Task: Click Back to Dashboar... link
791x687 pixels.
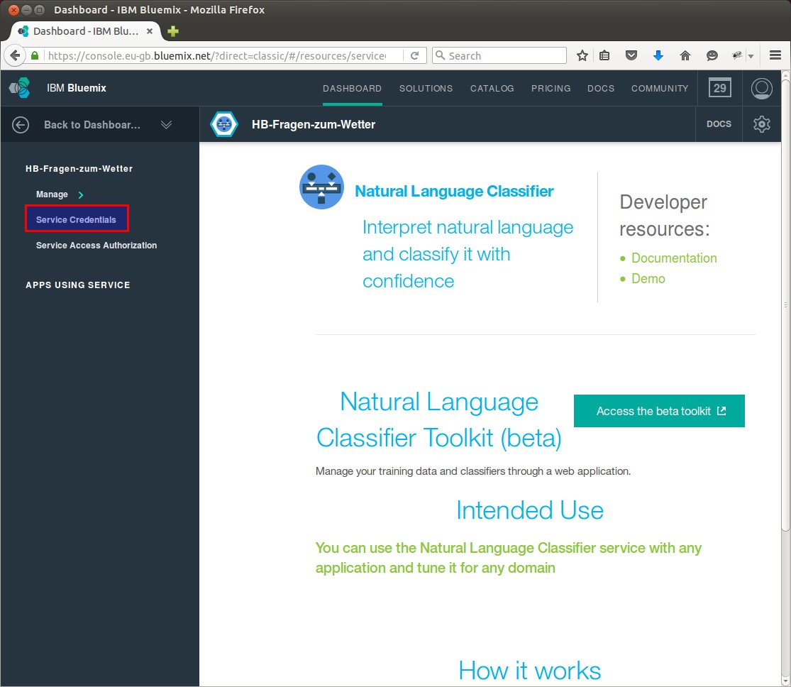Action: coord(92,125)
